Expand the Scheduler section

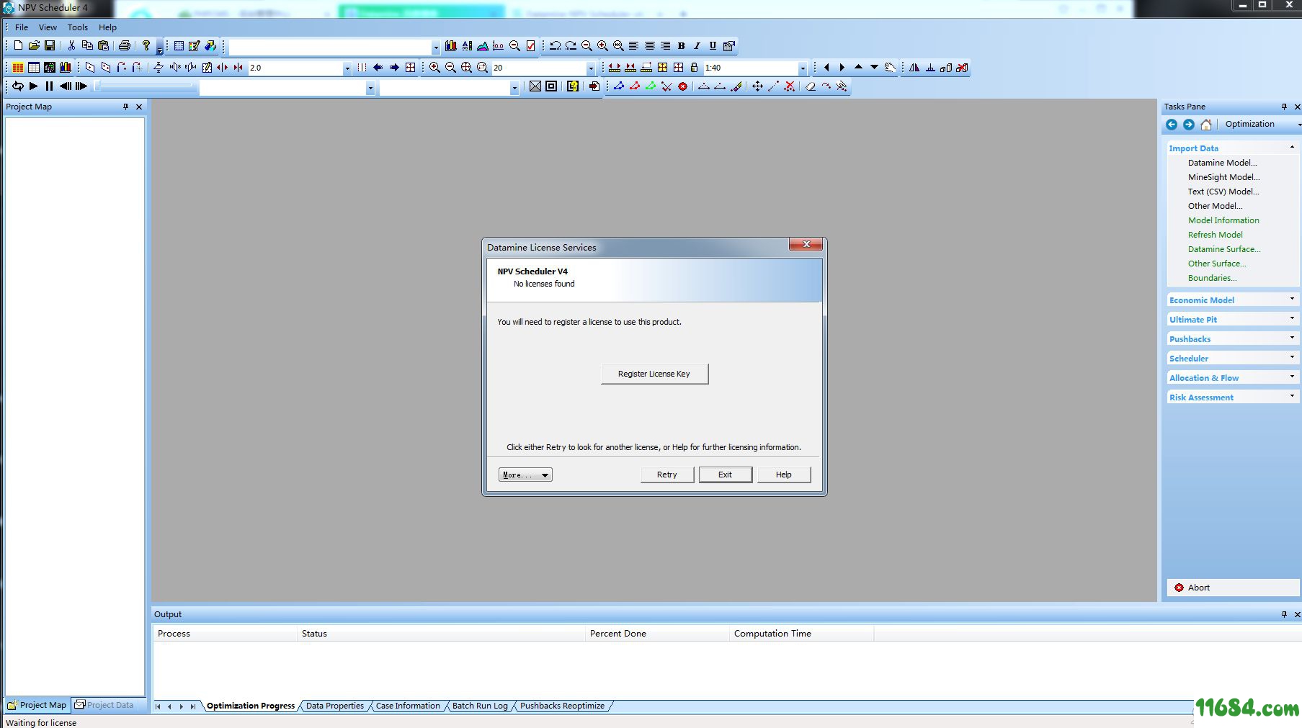click(1232, 358)
